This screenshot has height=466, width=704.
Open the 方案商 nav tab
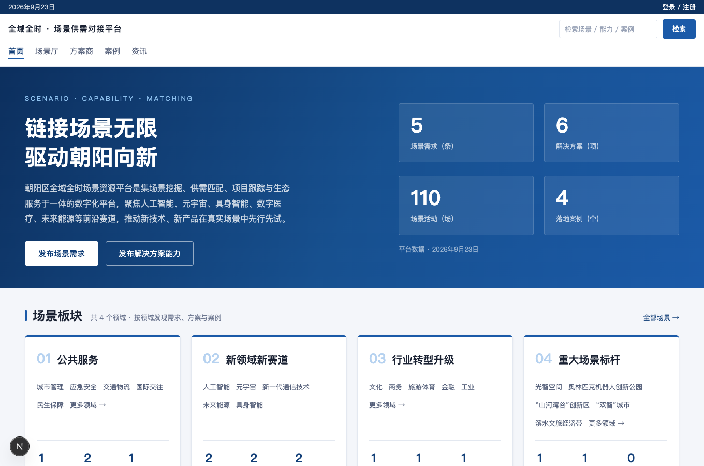point(81,51)
